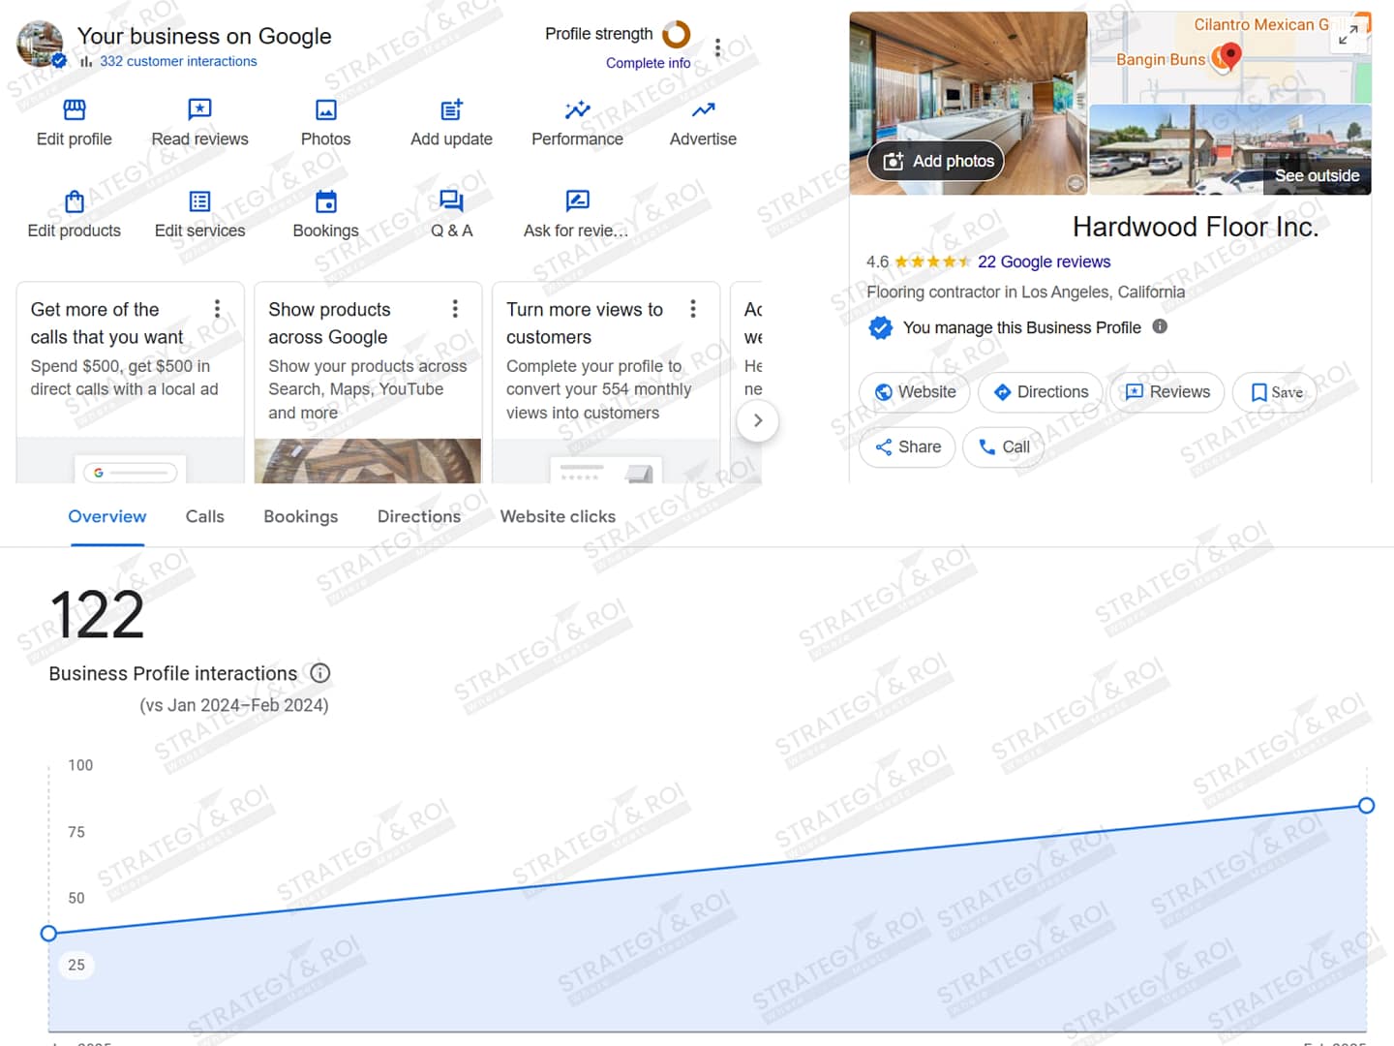Click the Advertise trending arrow icon

pos(703,109)
